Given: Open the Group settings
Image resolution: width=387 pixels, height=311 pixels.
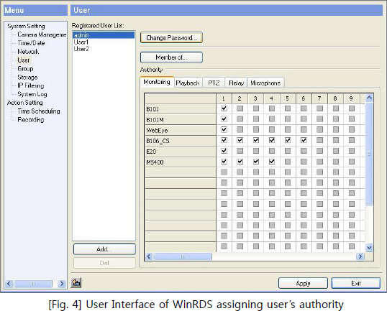Looking at the screenshot, I should tap(25, 69).
